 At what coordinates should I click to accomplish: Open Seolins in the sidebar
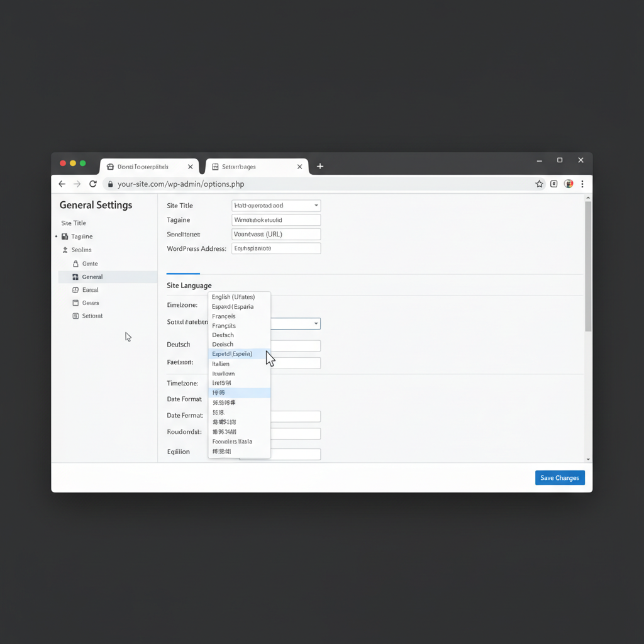(x=81, y=250)
